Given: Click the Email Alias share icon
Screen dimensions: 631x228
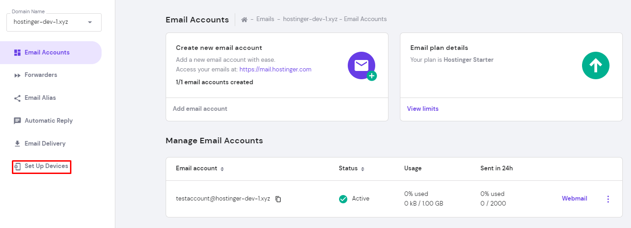Looking at the screenshot, I should point(17,98).
